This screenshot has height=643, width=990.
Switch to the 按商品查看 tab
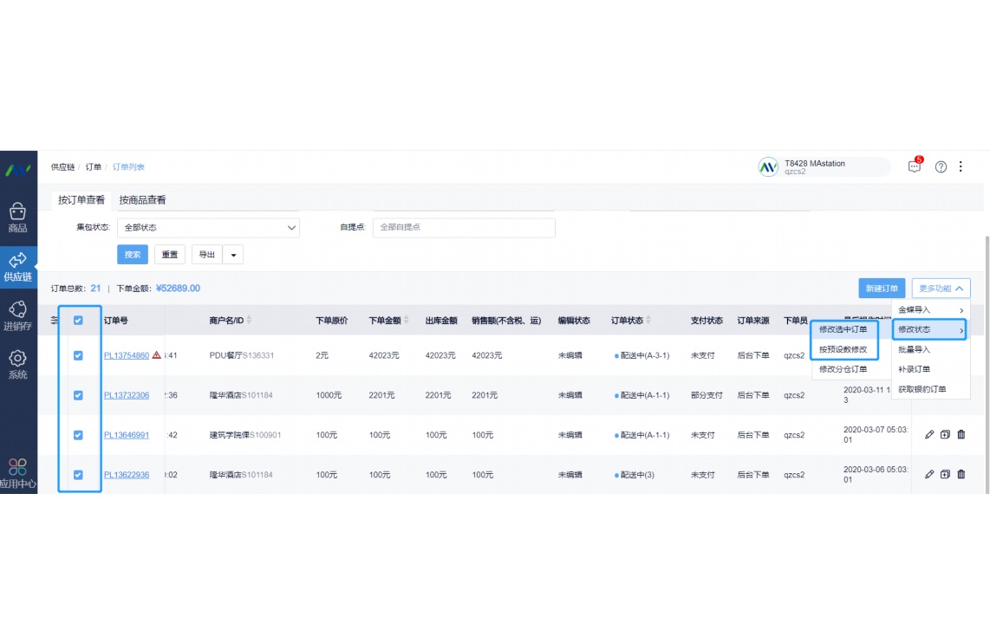coord(142,200)
